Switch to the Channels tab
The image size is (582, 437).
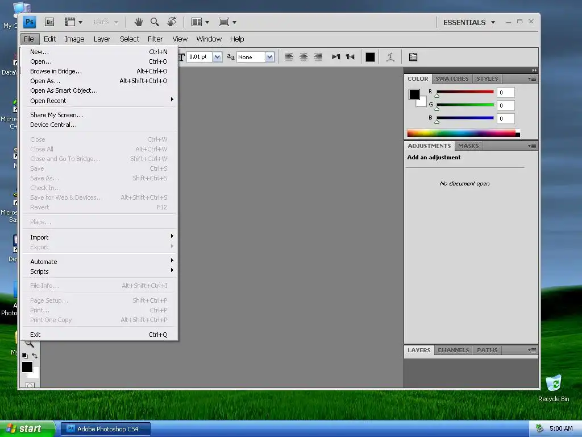tap(453, 350)
